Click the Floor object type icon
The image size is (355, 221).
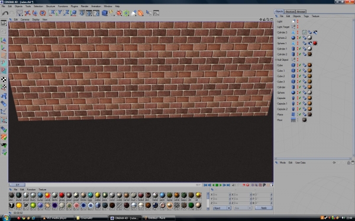[x=293, y=120]
